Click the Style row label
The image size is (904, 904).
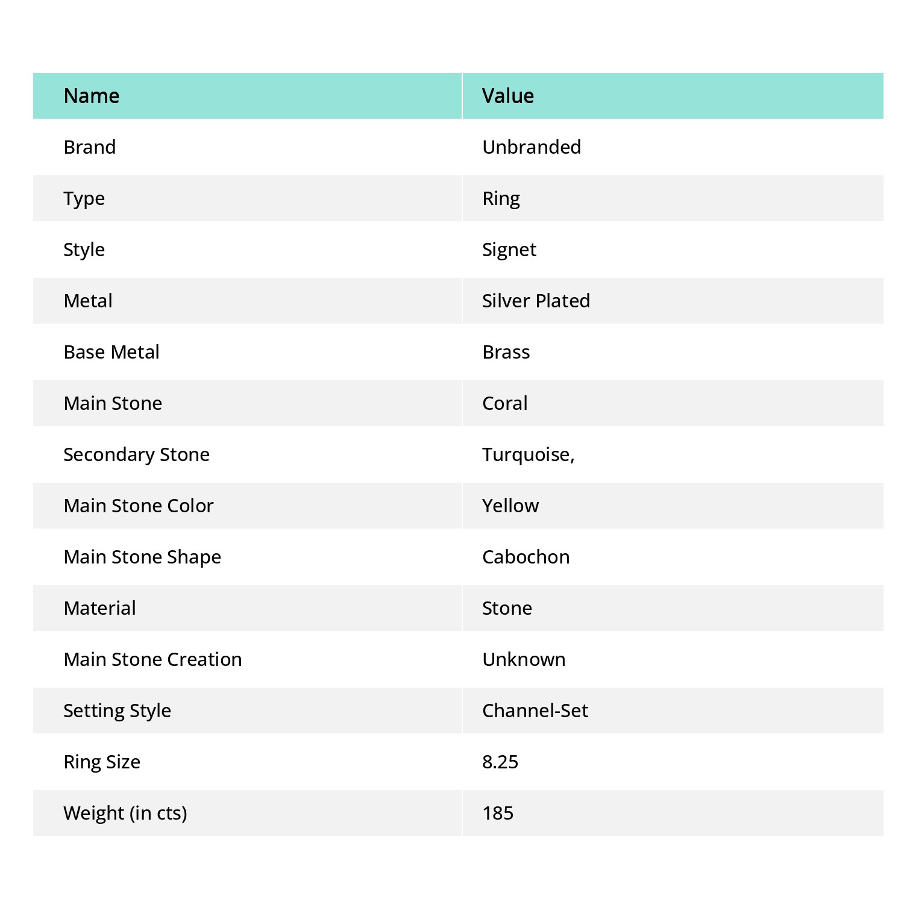(84, 250)
